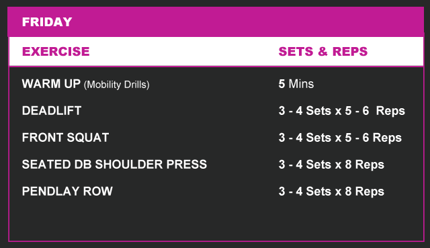Image resolution: width=430 pixels, height=248 pixels.
Task: Click the word ROW in Pendlay Row
Action: click(x=97, y=192)
